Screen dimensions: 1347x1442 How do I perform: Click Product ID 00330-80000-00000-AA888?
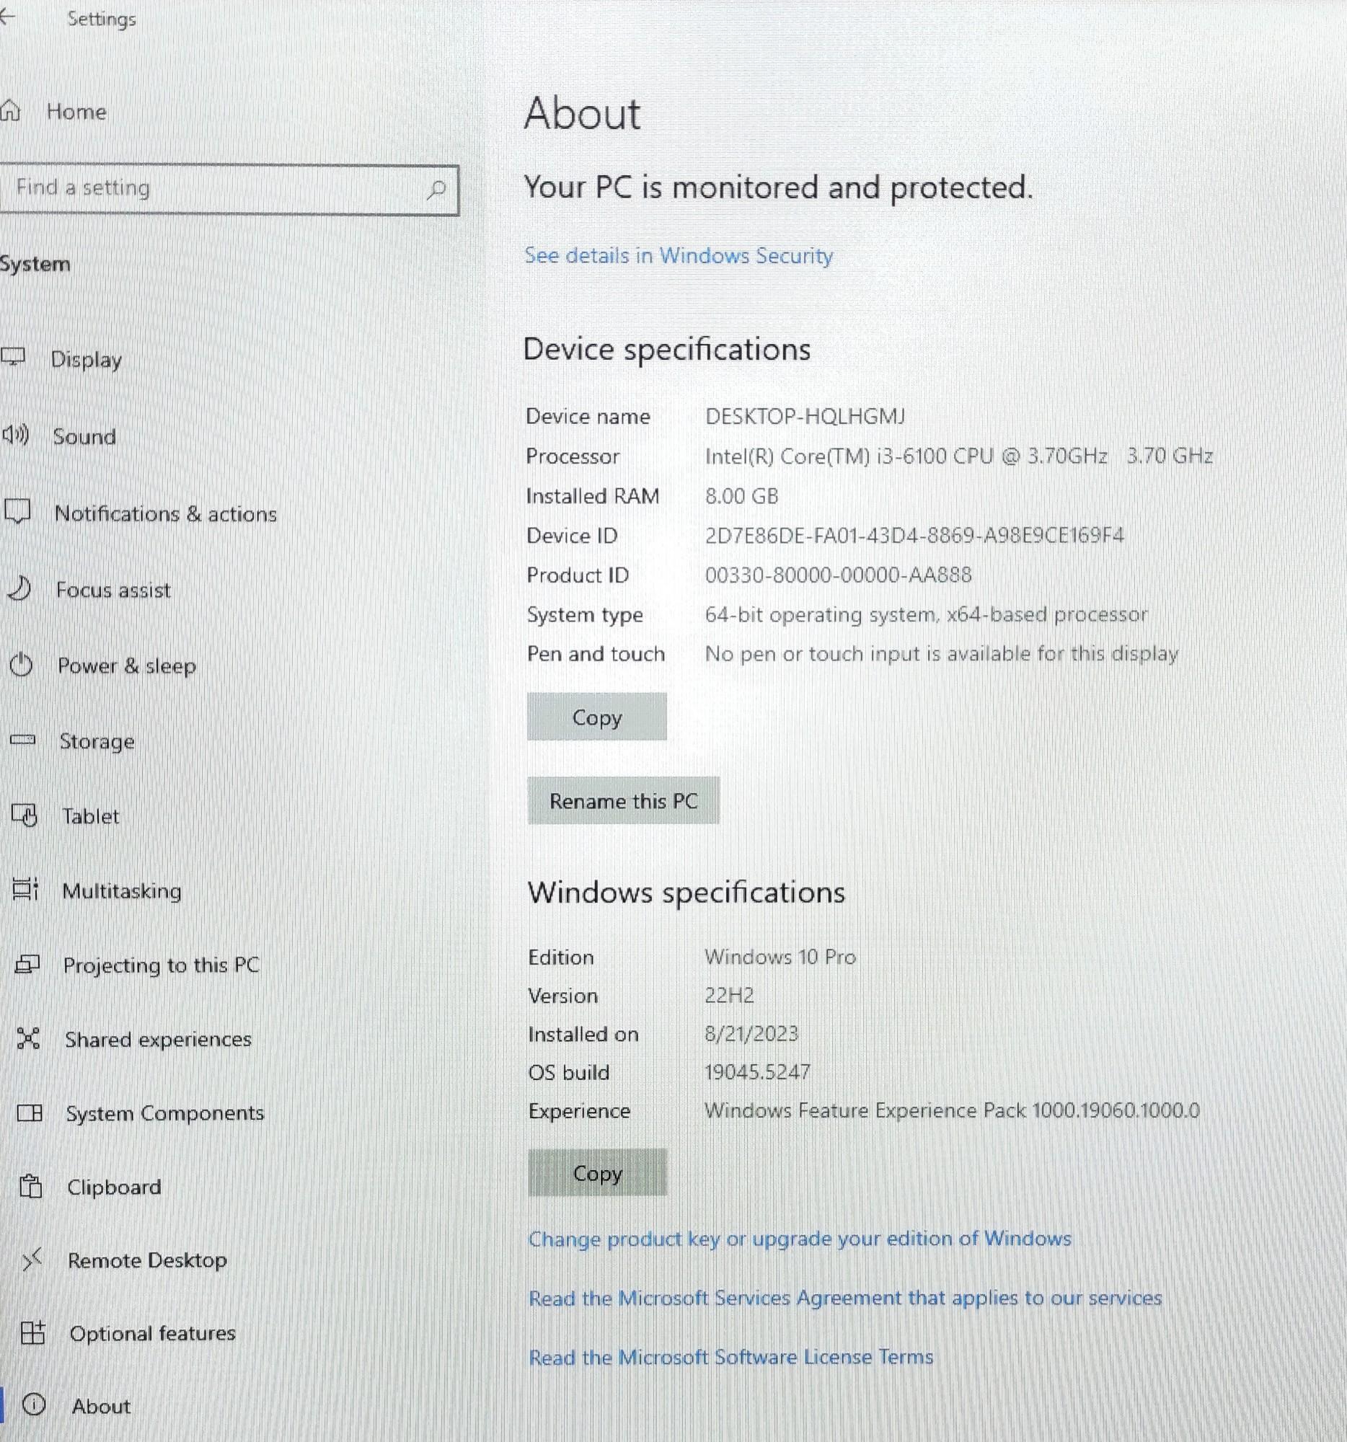838,575
